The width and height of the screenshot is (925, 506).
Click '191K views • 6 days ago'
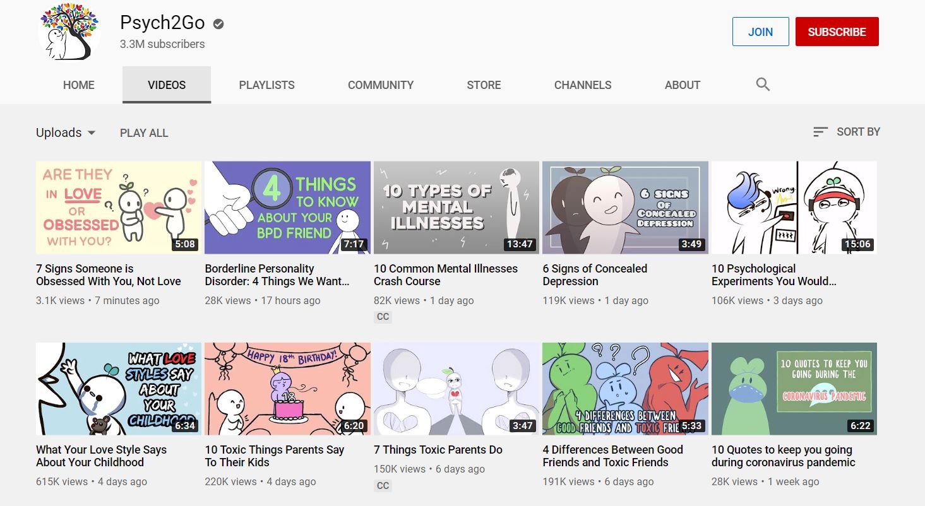(598, 482)
